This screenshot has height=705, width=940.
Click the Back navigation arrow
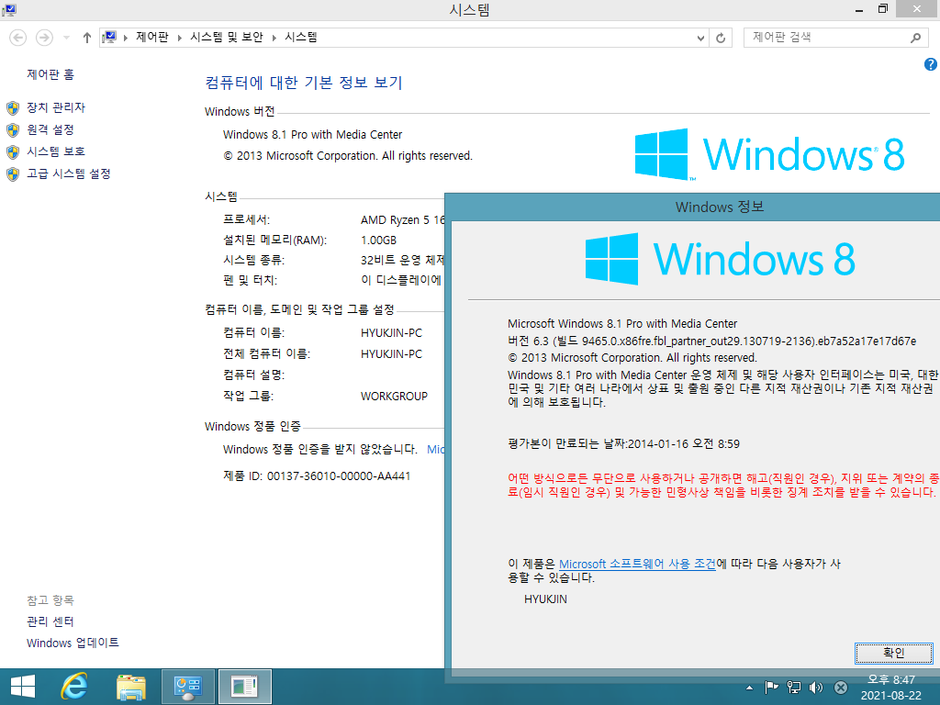click(18, 38)
